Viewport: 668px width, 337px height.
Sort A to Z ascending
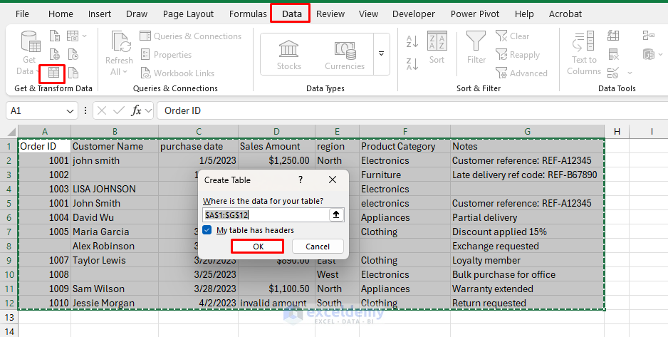[x=412, y=41]
